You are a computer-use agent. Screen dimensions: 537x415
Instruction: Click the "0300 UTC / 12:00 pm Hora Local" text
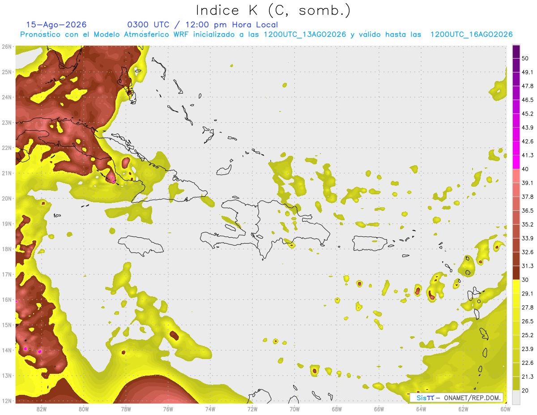coord(202,25)
